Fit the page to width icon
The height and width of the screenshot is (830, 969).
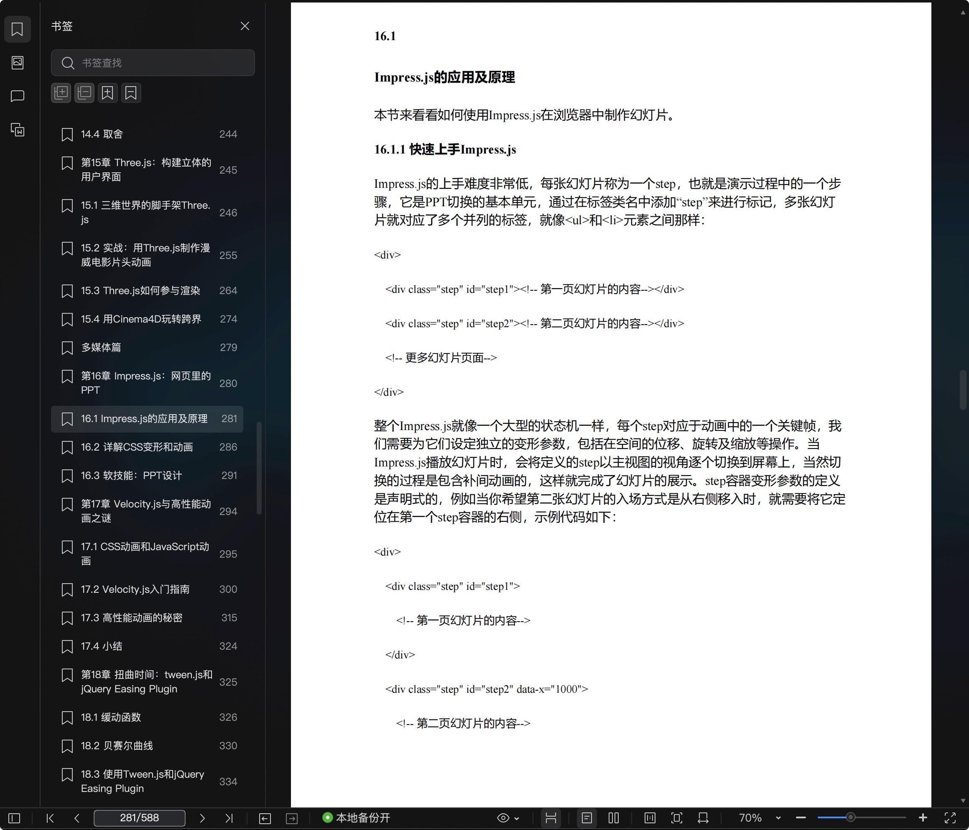[703, 818]
